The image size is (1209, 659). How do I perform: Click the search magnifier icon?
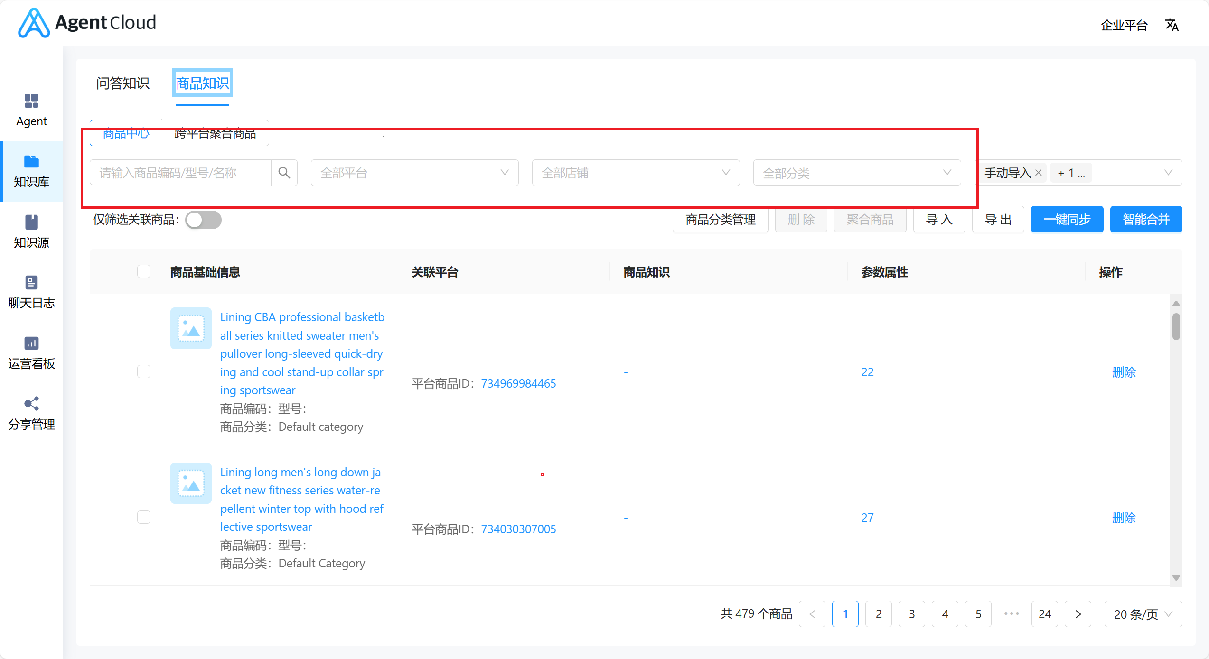[284, 173]
